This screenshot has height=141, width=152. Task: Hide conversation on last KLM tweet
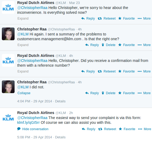pos(33,129)
